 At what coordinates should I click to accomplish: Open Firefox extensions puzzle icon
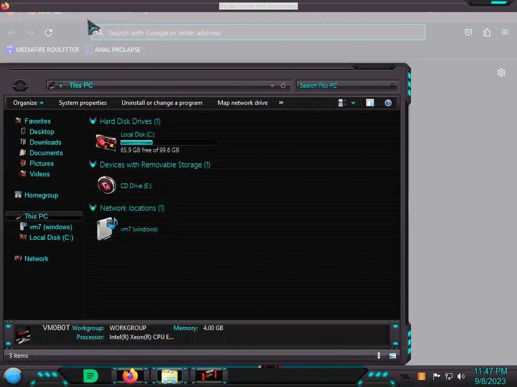coord(487,32)
